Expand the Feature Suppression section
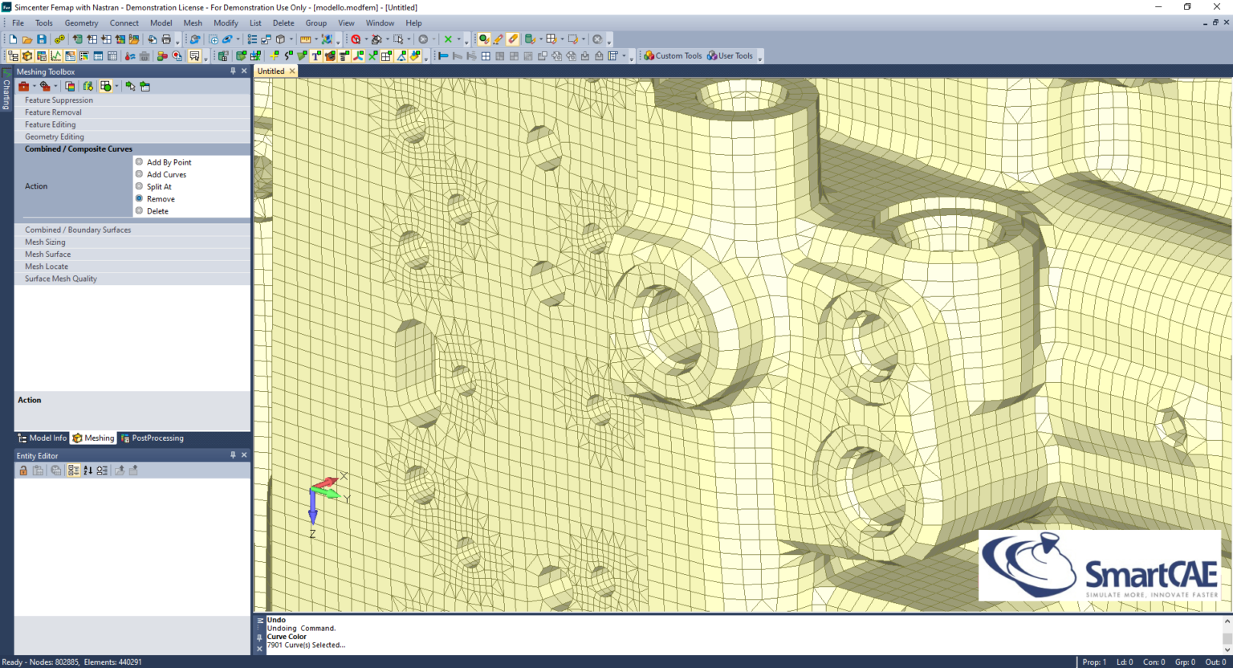1233x668 pixels. 59,100
